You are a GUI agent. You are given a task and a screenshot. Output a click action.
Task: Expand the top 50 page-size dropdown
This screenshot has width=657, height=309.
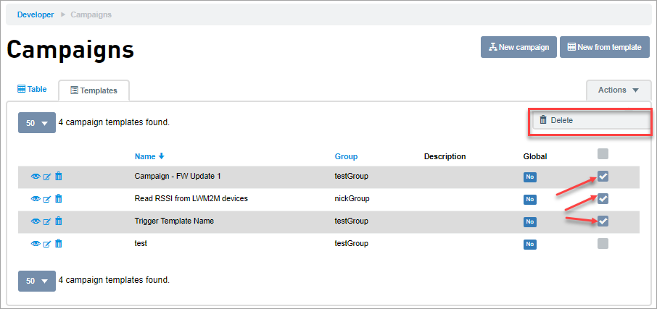(x=36, y=123)
